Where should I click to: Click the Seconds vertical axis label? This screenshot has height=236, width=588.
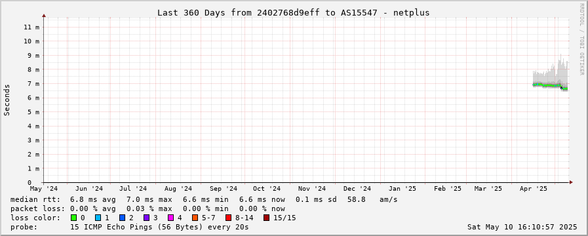pyautogui.click(x=7, y=100)
